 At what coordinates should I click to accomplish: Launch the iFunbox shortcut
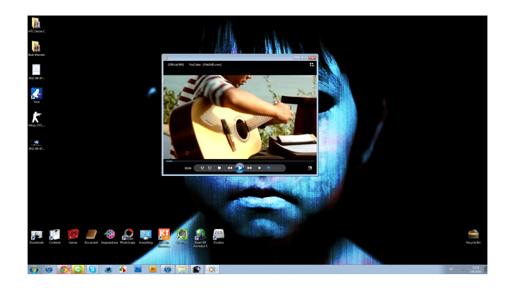point(219,237)
